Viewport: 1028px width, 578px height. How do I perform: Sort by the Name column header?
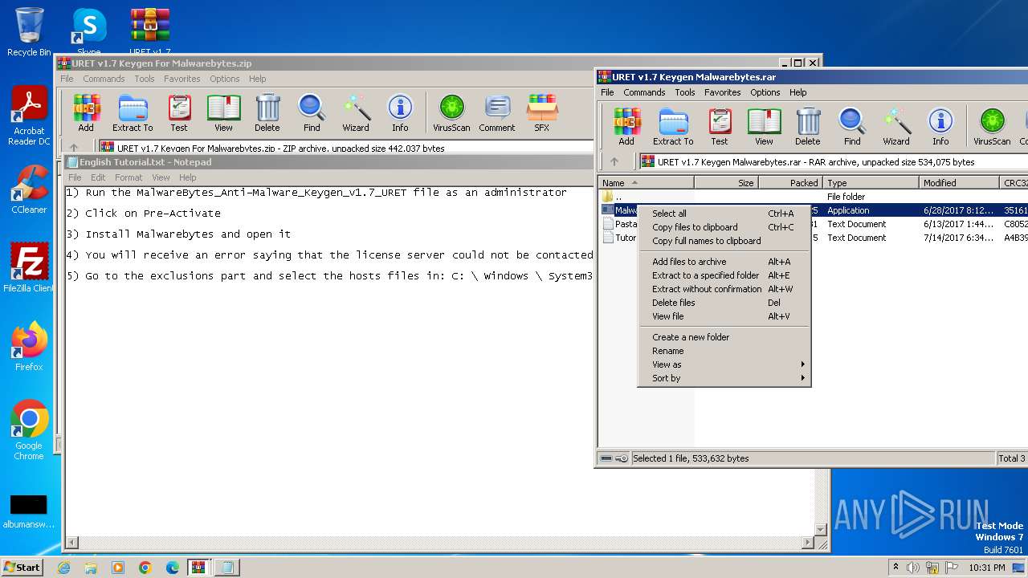[x=647, y=183]
